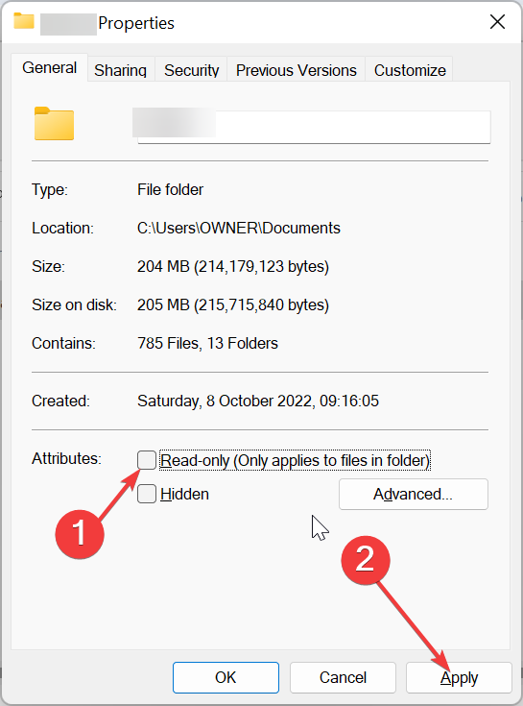Screen dimensions: 523x706
Task: Click the Created date and time text
Action: pyautogui.click(x=258, y=401)
